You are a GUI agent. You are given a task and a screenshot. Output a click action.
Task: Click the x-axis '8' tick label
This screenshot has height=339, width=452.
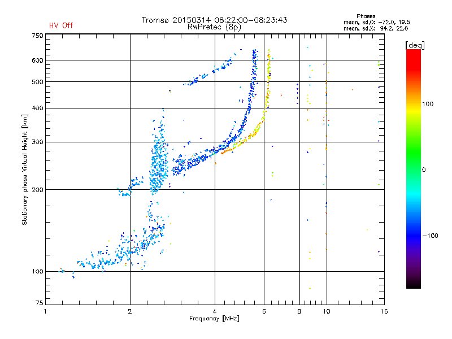(299, 311)
